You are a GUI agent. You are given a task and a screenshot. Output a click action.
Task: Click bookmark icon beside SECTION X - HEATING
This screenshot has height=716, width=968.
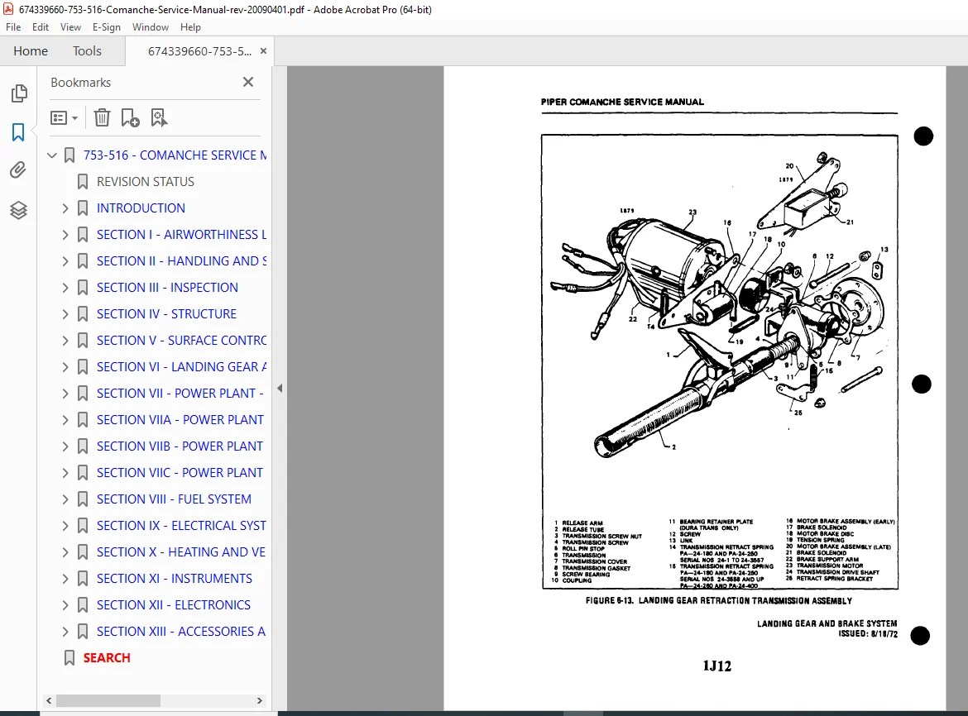83,552
